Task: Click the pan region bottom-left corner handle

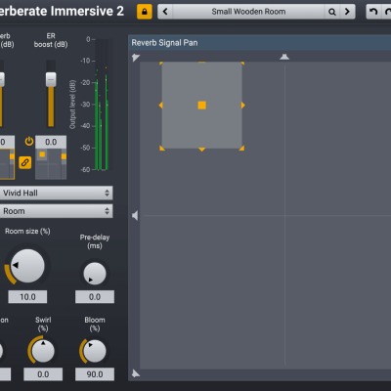Action: 161,149
